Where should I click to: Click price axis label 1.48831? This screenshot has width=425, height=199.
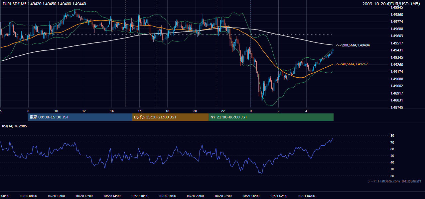tap(397, 100)
